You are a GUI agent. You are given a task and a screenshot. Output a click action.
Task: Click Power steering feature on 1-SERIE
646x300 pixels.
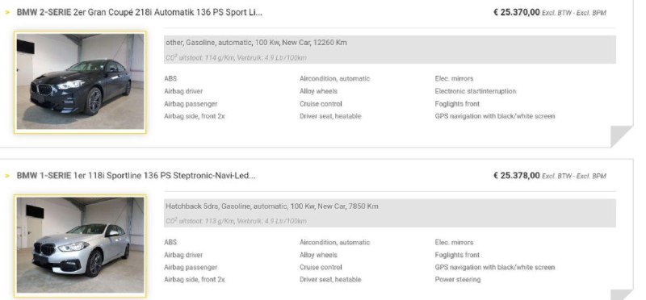458,279
